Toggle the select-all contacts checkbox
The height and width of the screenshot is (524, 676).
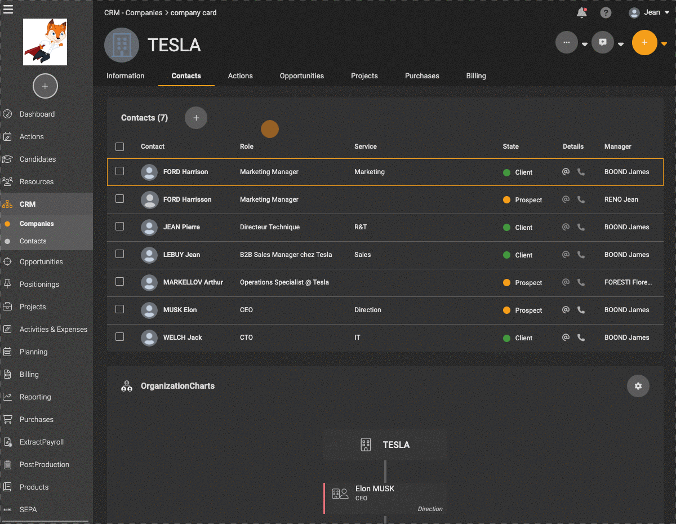(119, 146)
